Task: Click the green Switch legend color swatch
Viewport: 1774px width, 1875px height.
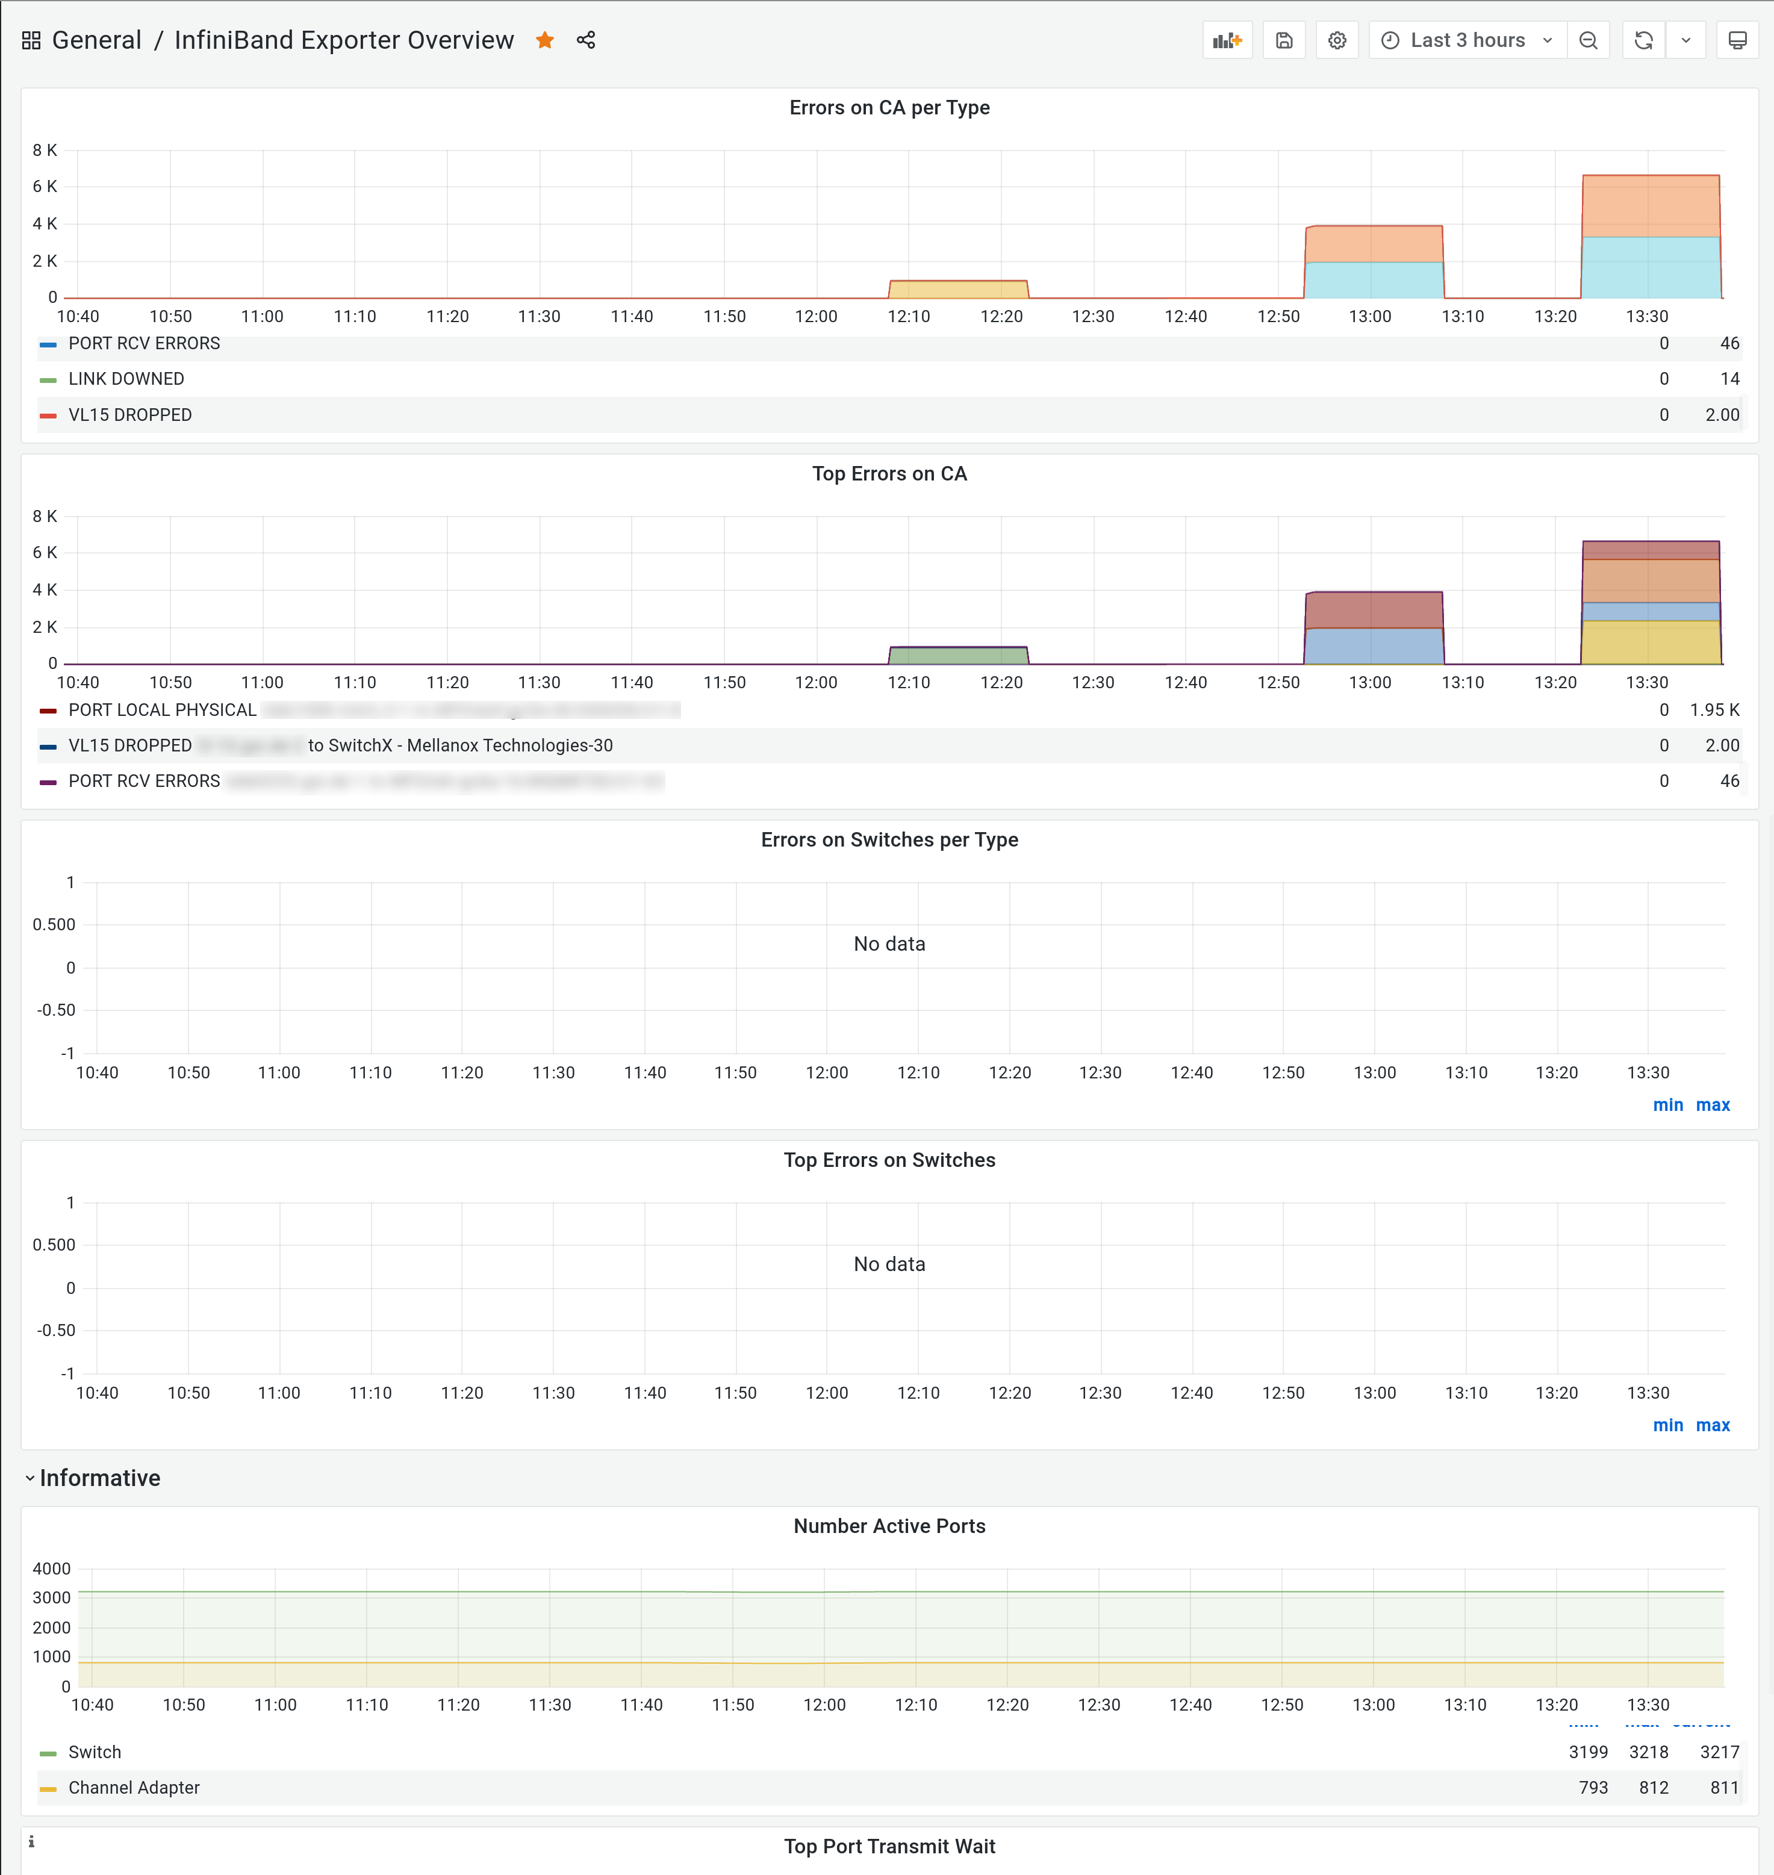Action: (48, 1753)
